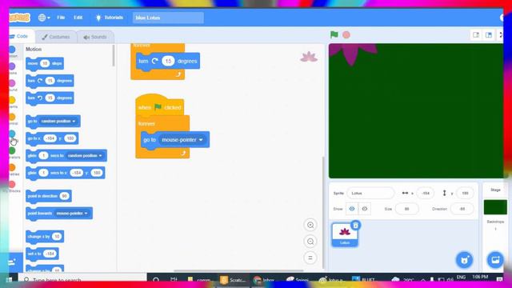Show the sprite using the open eye button
Viewport: 512px width, 288px height.
point(352,209)
